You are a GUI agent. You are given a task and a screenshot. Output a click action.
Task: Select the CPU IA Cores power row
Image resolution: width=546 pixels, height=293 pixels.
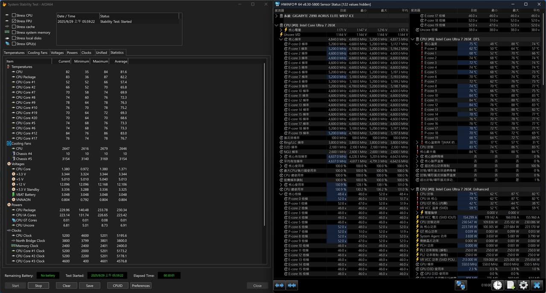[67, 215]
